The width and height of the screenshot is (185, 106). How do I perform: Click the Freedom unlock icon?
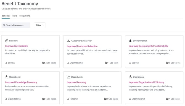[6, 40]
